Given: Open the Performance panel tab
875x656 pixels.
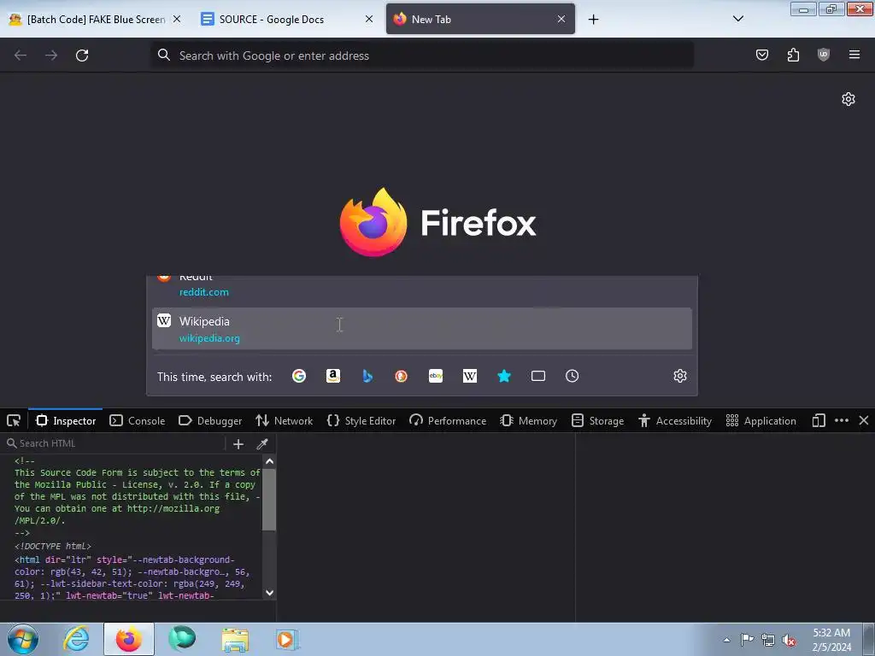Looking at the screenshot, I should (x=448, y=420).
